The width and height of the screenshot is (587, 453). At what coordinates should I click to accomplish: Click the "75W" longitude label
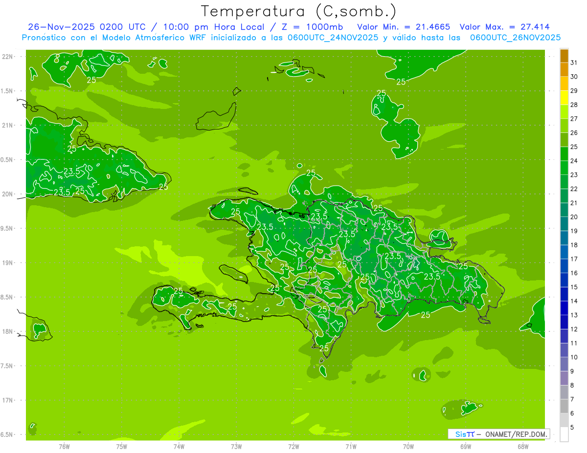(x=122, y=447)
